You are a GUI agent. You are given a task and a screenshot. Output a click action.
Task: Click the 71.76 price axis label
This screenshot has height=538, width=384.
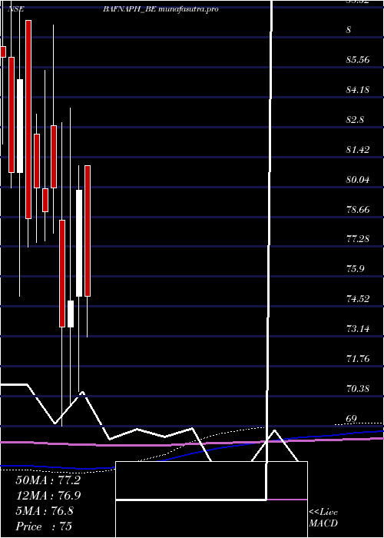click(x=358, y=359)
